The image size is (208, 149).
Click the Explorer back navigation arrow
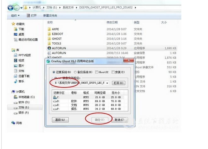tap(10, 8)
